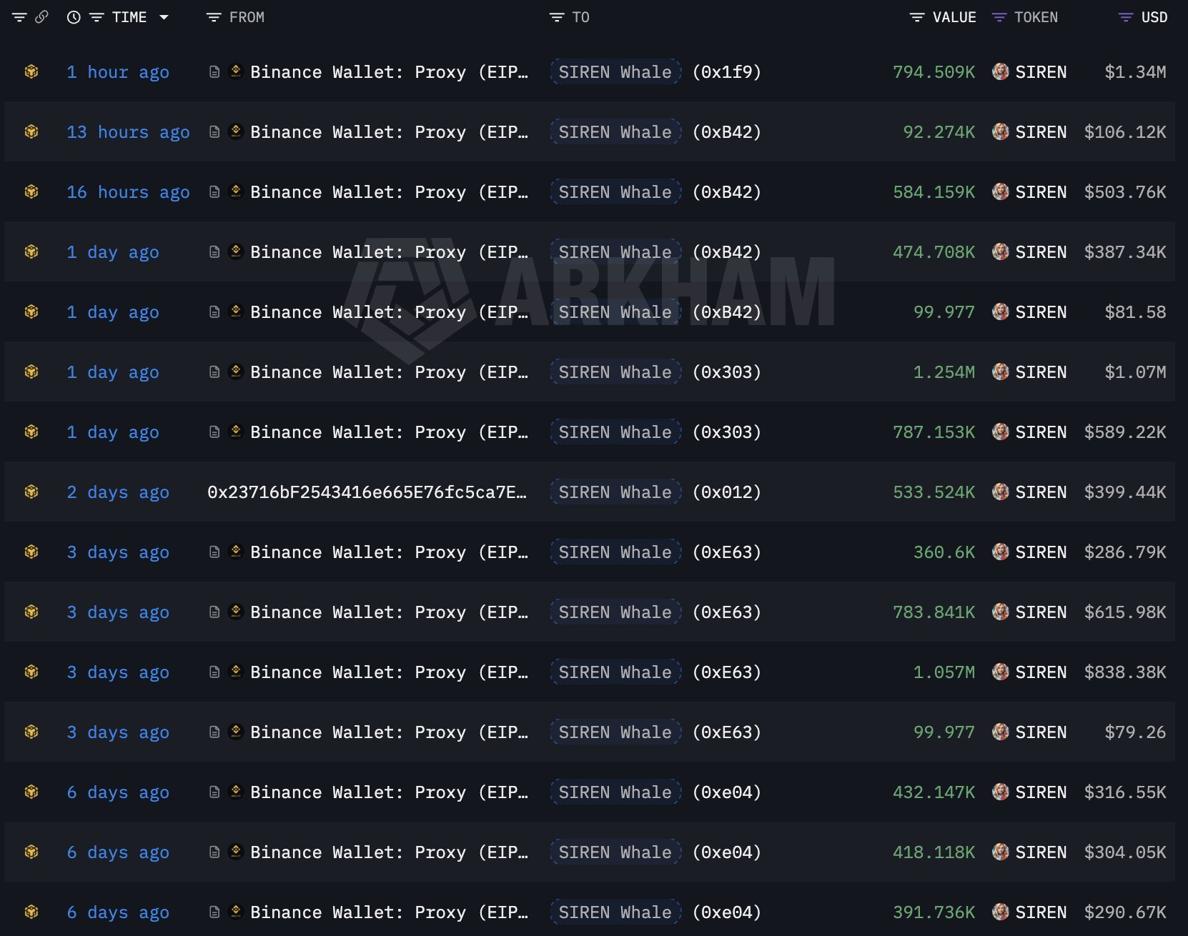Click the (0xe04) address in the 391.736K row
The width and height of the screenshot is (1188, 936).
[727, 912]
